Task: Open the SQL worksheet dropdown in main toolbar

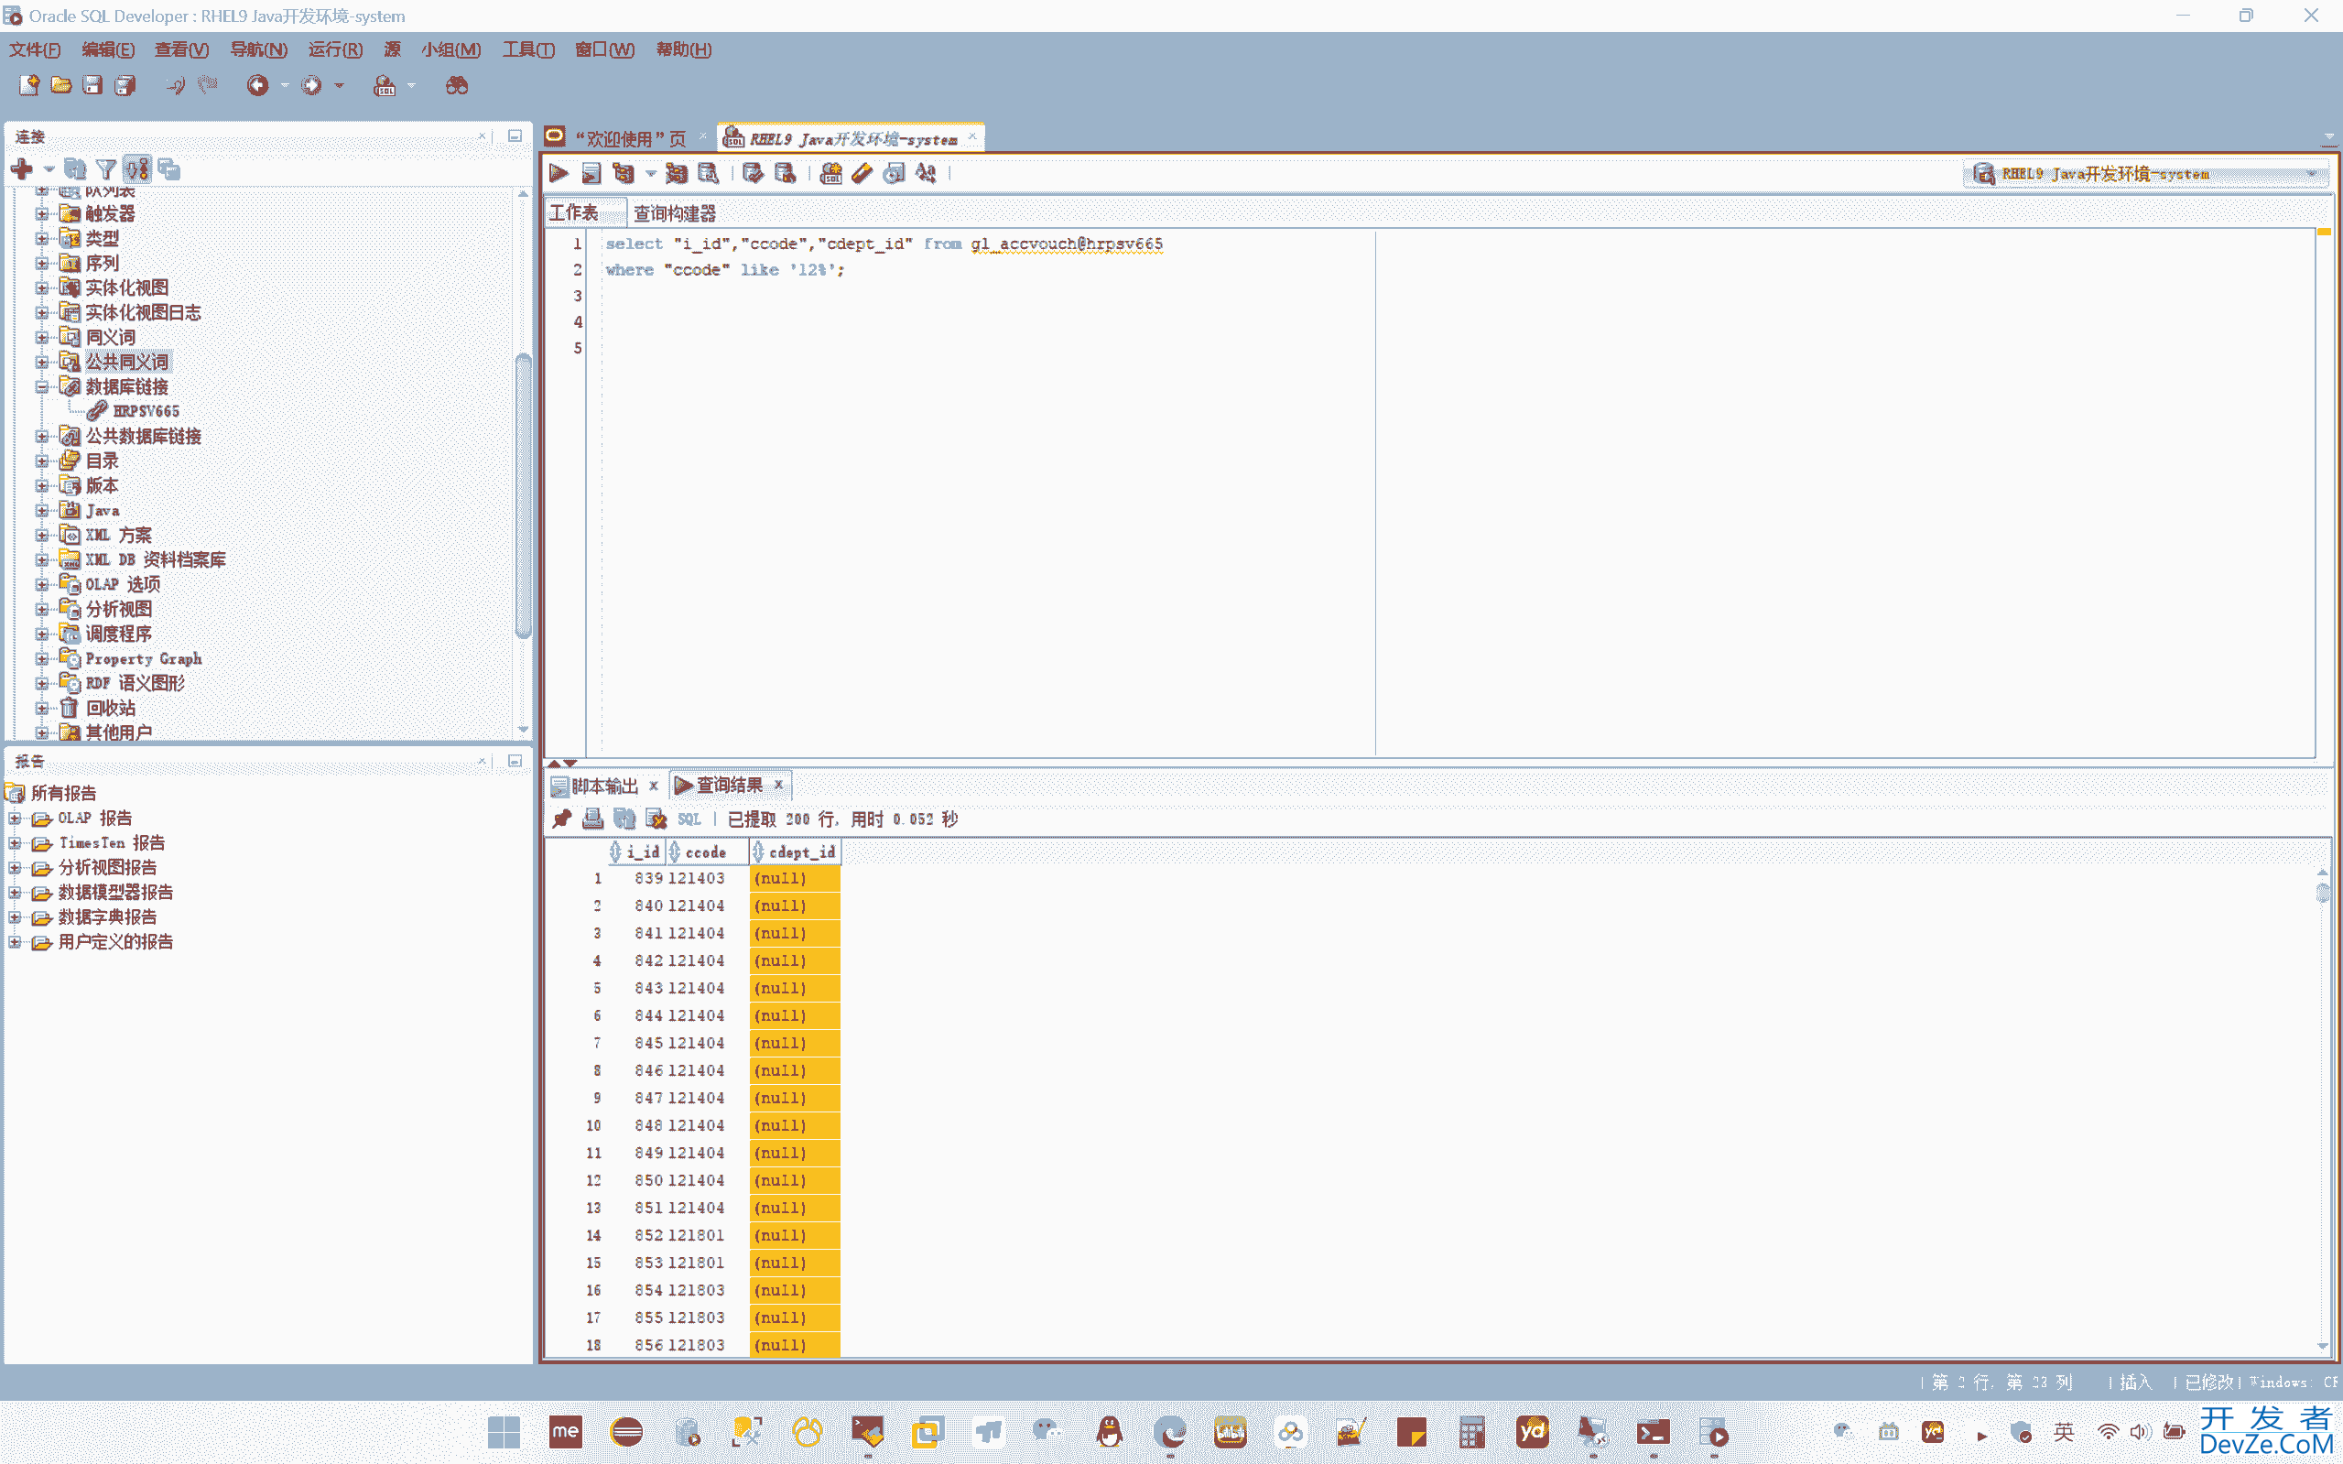Action: tap(411, 86)
